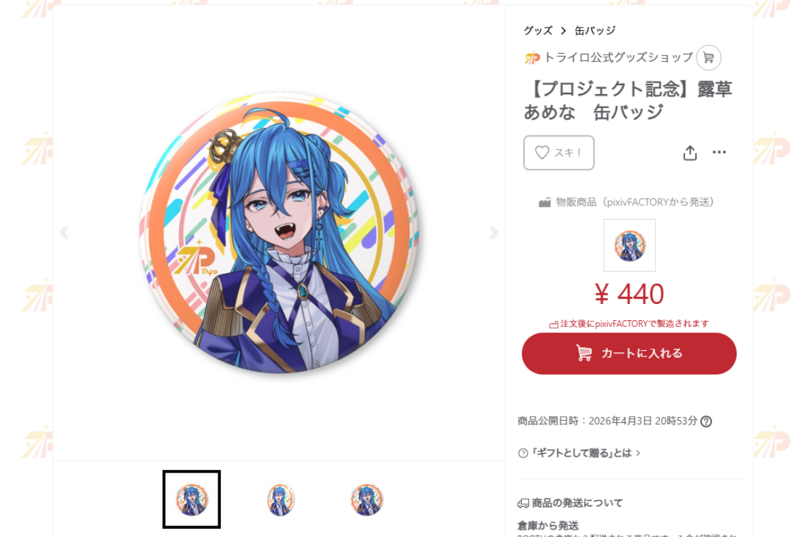Select the badge variation thumbnail above price
The height and width of the screenshot is (537, 806).
coord(629,245)
